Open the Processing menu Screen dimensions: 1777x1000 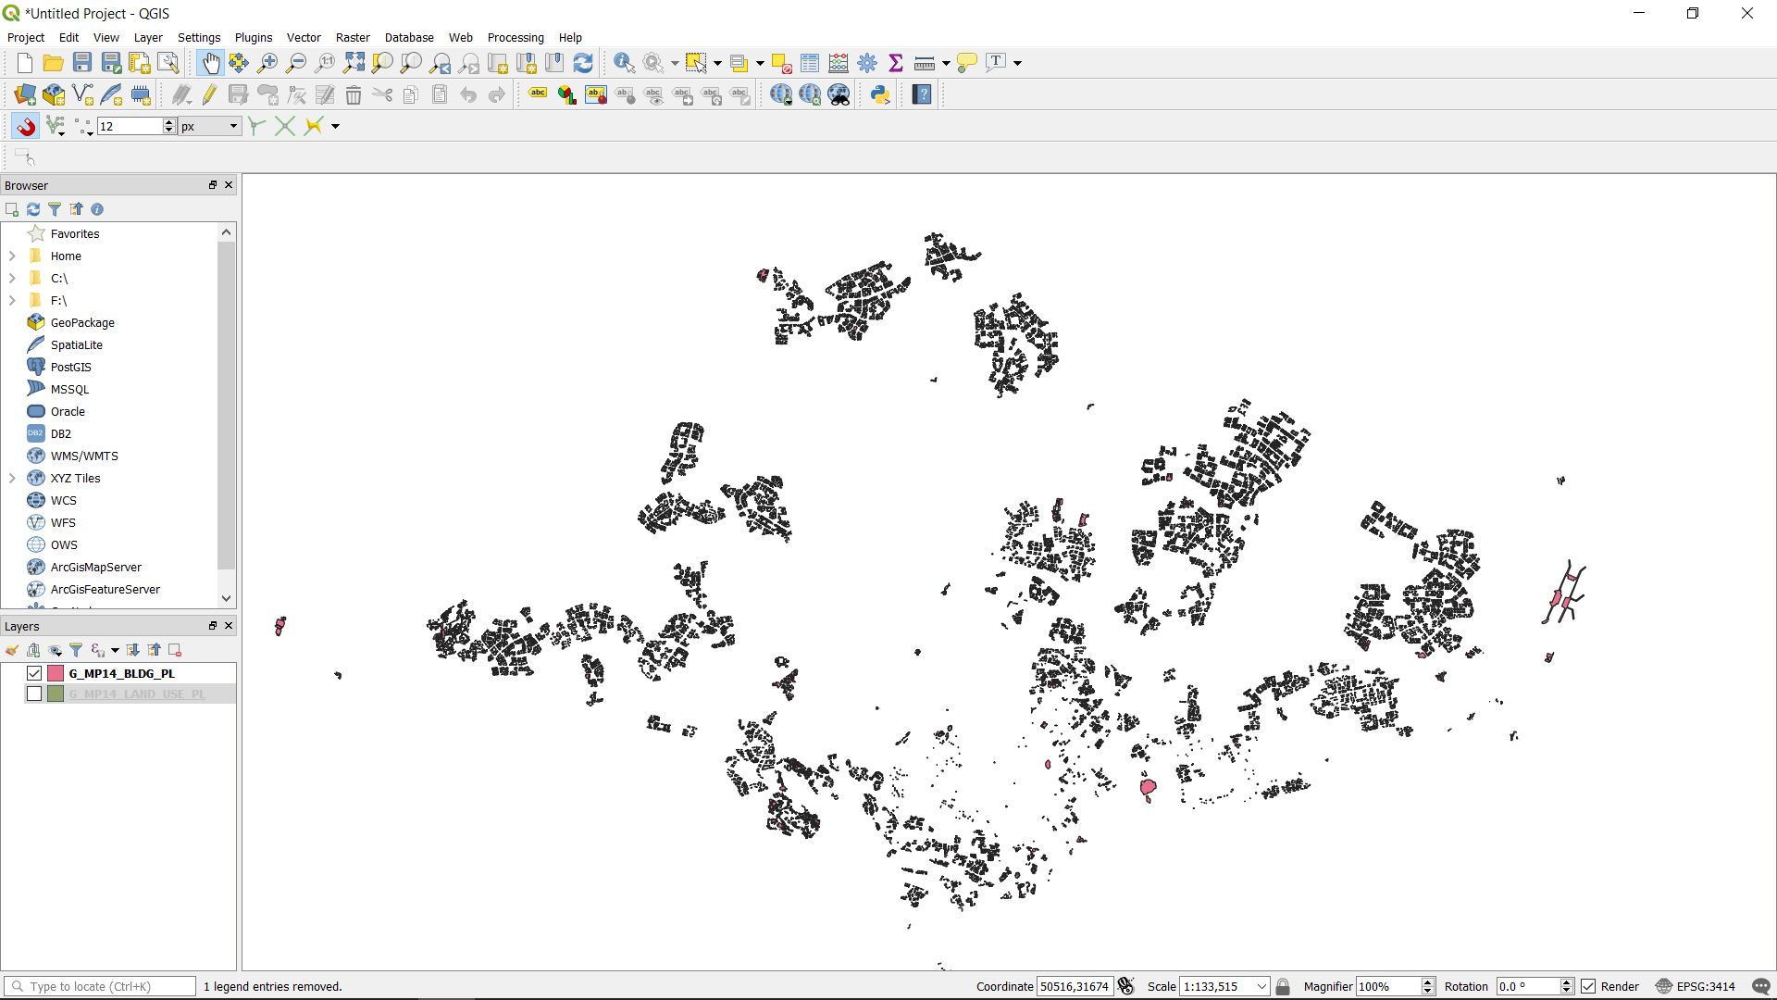(516, 37)
